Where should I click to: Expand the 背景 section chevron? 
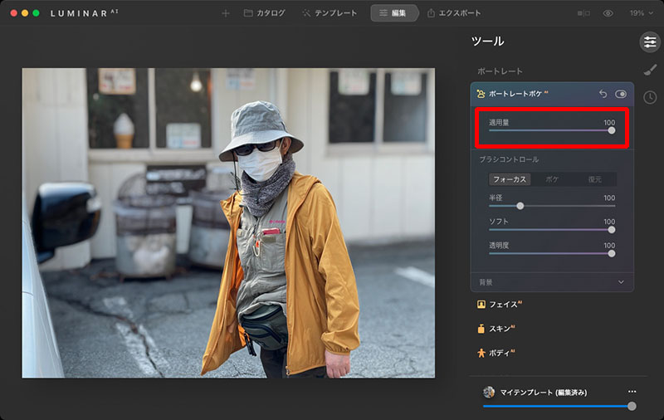coord(621,282)
